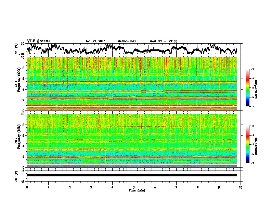Click the ch.1 voltage waveform trace panel
The image size is (271, 210).
(x=134, y=49)
